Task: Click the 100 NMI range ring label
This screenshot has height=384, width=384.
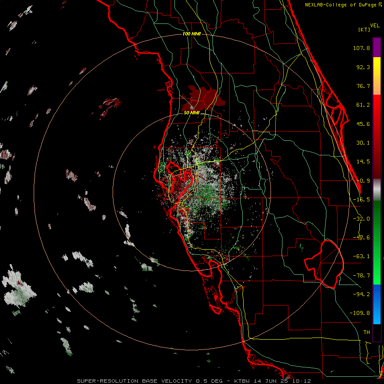Action: pos(192,34)
